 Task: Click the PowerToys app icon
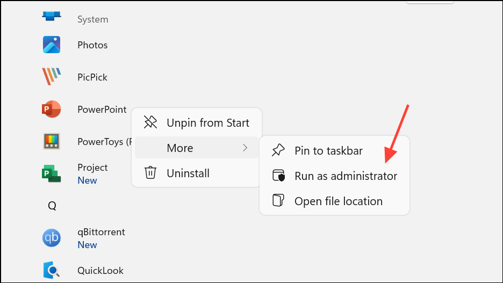(x=52, y=142)
